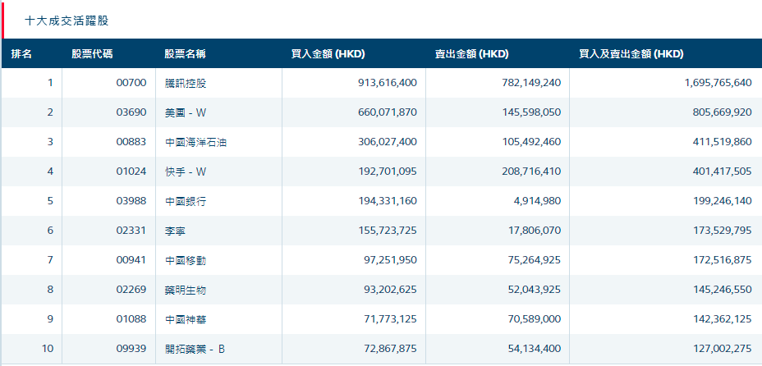
Task: Select stock code 02269
Action: pos(131,291)
